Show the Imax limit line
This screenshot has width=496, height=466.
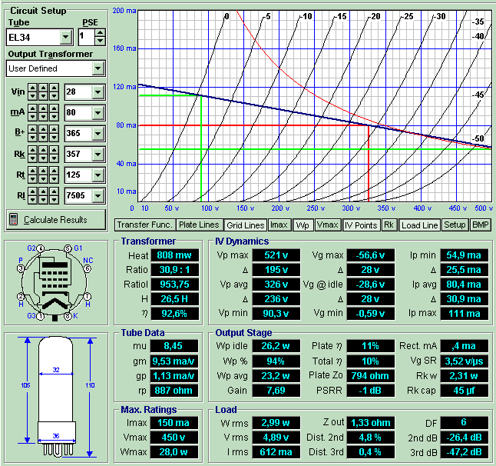tap(279, 225)
